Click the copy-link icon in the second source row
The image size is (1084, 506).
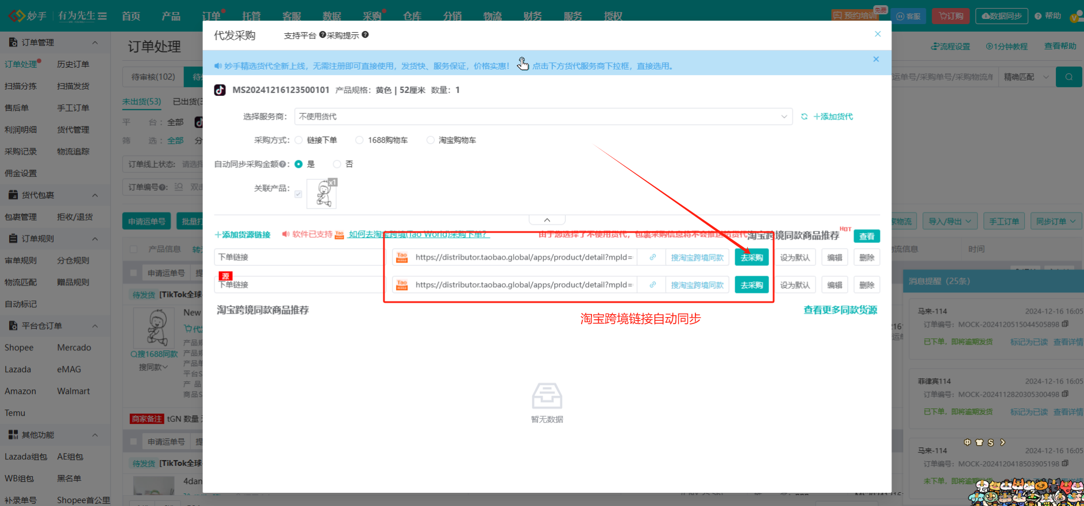click(652, 285)
